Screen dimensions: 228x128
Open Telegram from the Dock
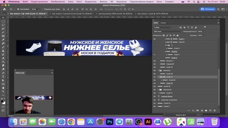click(x=119, y=122)
